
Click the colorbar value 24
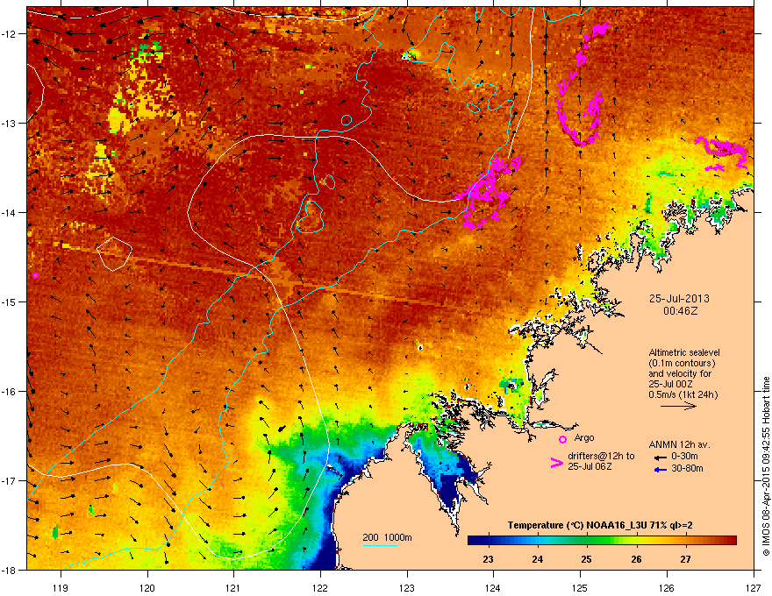coord(538,559)
